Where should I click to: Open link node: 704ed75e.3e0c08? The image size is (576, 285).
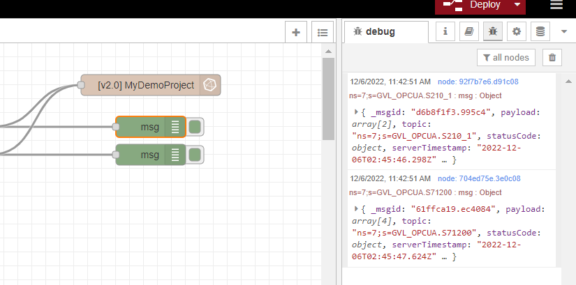(479, 178)
